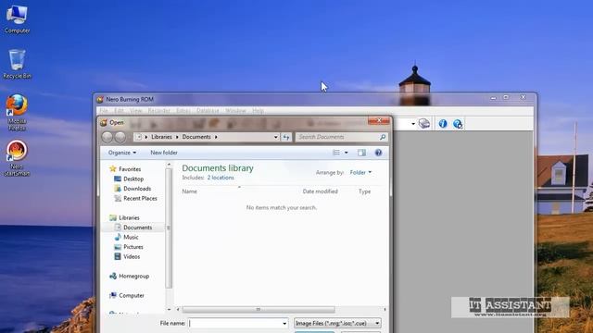Open the Arrange by Folder dropdown
593x333 pixels.
pyautogui.click(x=360, y=173)
